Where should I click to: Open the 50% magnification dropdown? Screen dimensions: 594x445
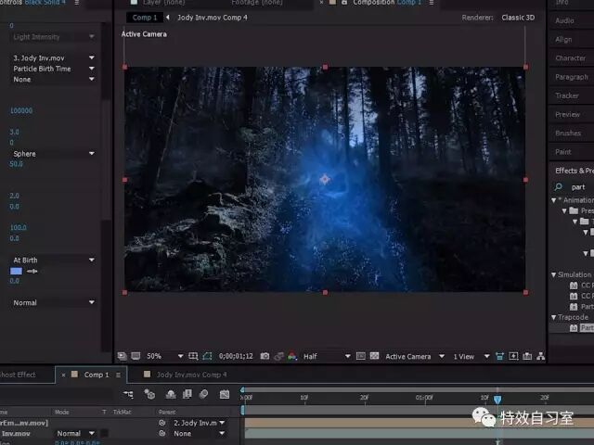[x=165, y=356]
